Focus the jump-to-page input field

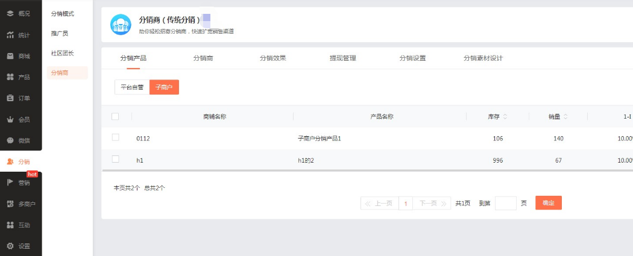(505, 203)
